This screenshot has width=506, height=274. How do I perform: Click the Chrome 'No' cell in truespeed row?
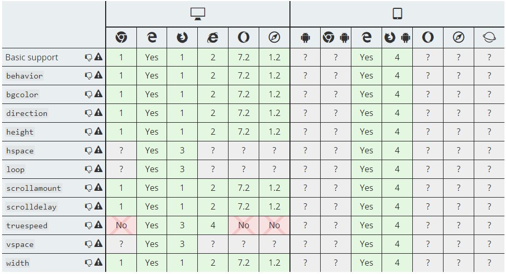121,225
